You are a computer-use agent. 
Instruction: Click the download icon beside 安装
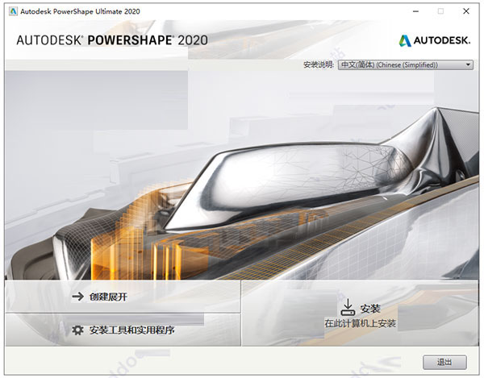pos(348,307)
